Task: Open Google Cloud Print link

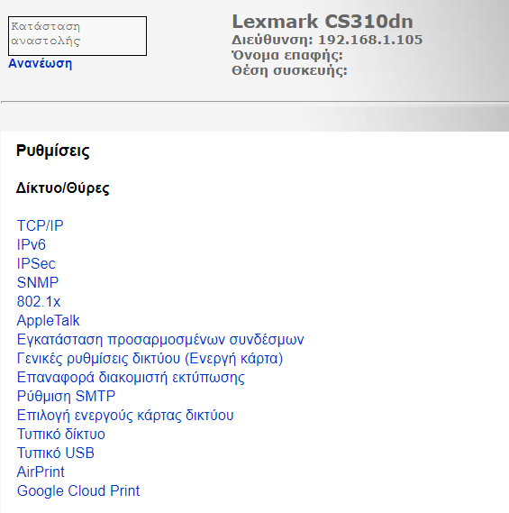Action: pos(78,491)
